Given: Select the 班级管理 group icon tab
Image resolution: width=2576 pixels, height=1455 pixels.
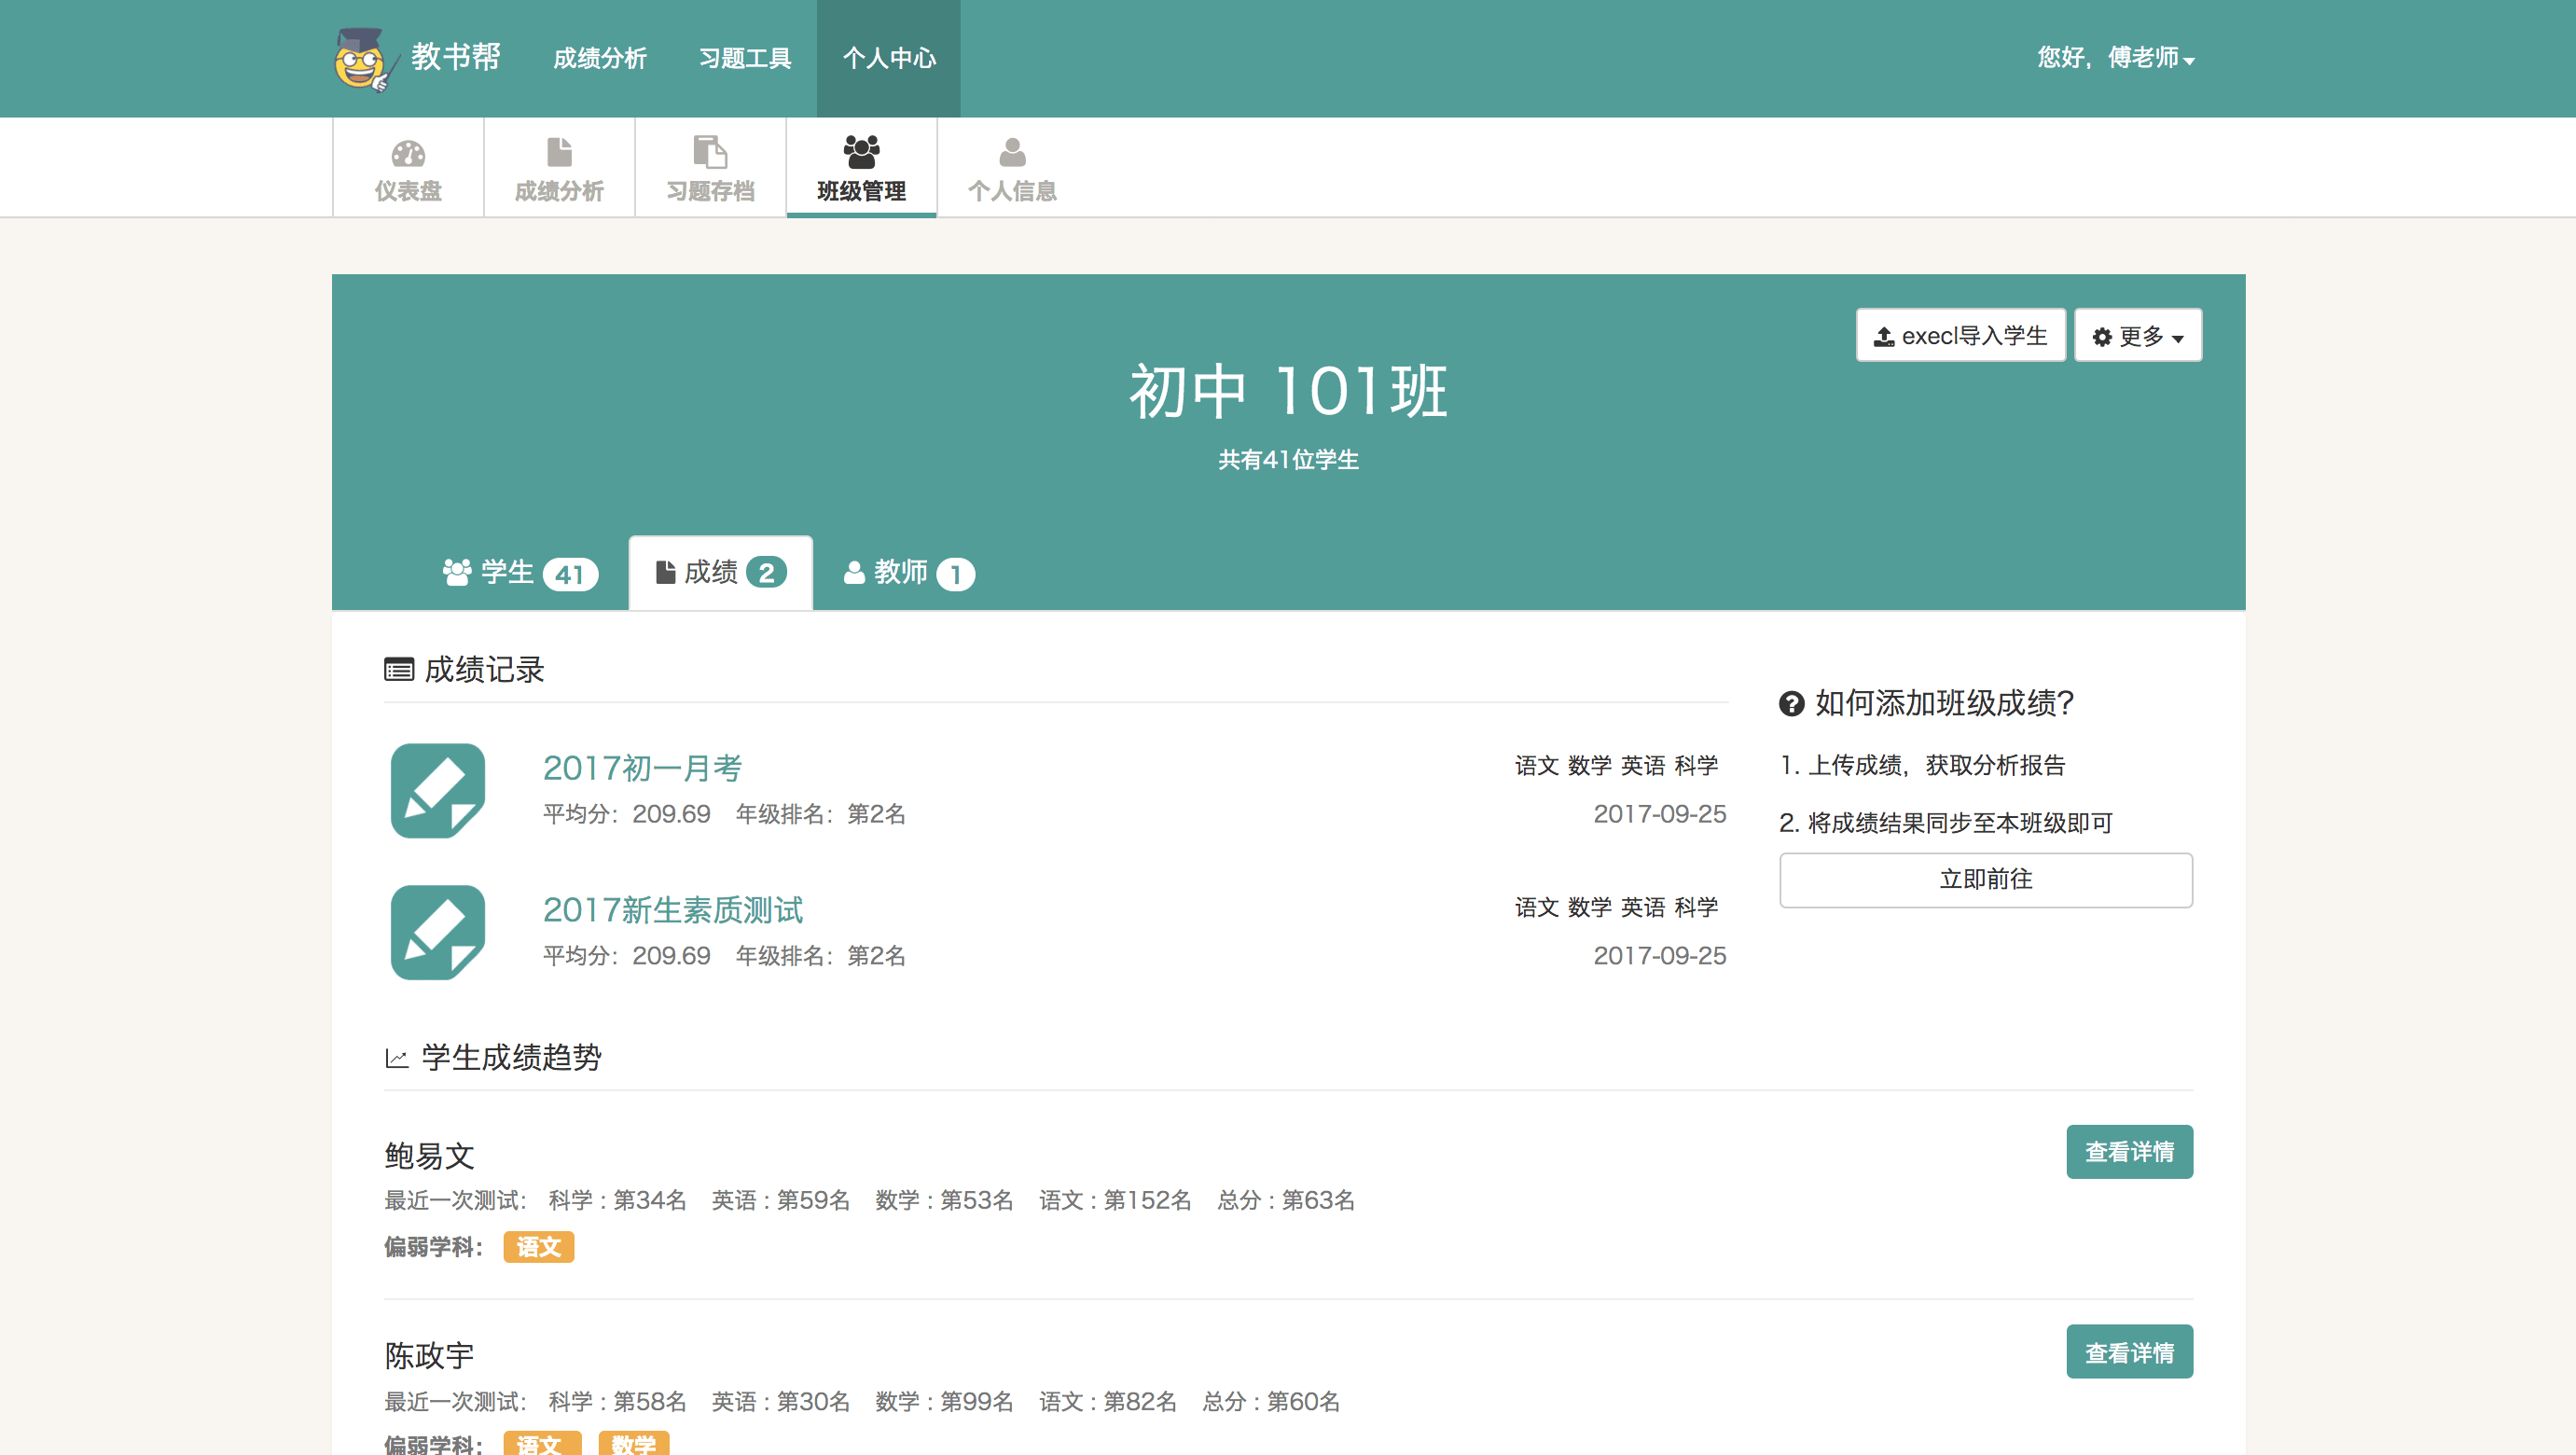Looking at the screenshot, I should [x=861, y=168].
